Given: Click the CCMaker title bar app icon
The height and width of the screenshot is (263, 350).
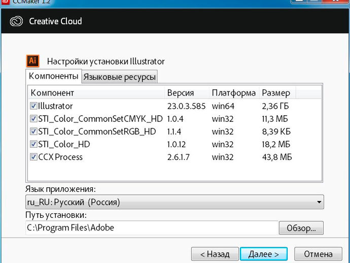Looking at the screenshot, I should coord(5,2).
